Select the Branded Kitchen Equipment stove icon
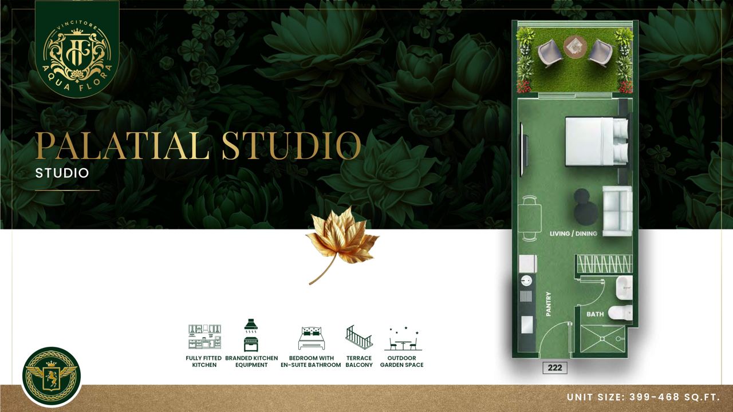This screenshot has height=412, width=733. click(x=251, y=336)
